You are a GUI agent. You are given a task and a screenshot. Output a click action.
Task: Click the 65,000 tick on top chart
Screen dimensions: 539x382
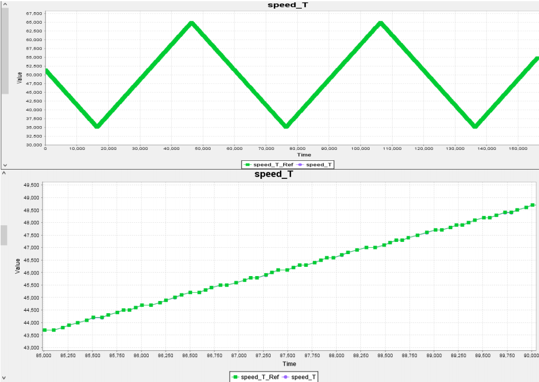click(x=34, y=23)
